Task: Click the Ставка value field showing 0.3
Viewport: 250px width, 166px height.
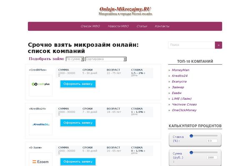Action: click(212, 141)
